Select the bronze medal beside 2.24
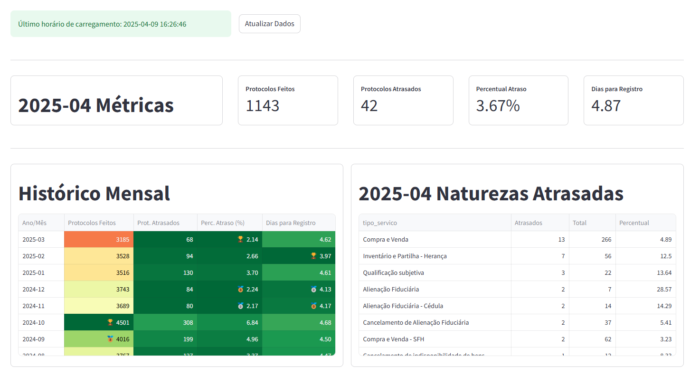 (240, 289)
